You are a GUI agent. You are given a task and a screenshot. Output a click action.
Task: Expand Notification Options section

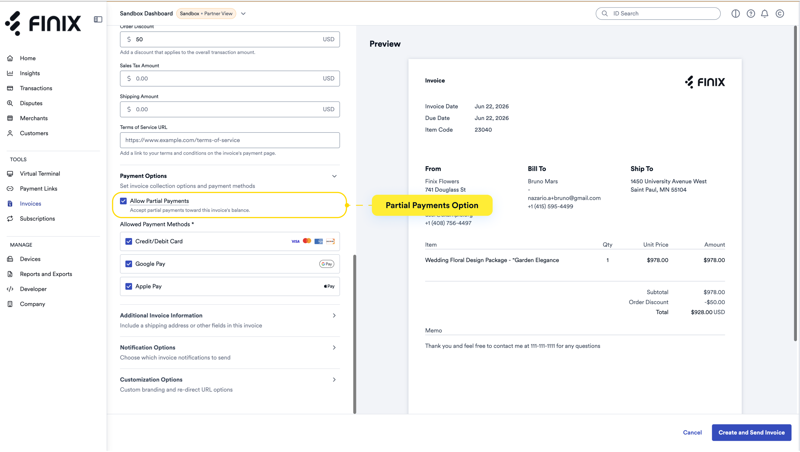[x=230, y=352]
